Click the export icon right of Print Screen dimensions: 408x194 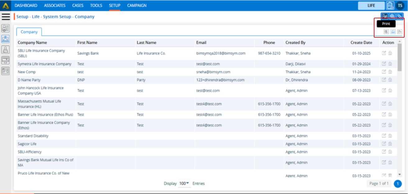point(400,32)
